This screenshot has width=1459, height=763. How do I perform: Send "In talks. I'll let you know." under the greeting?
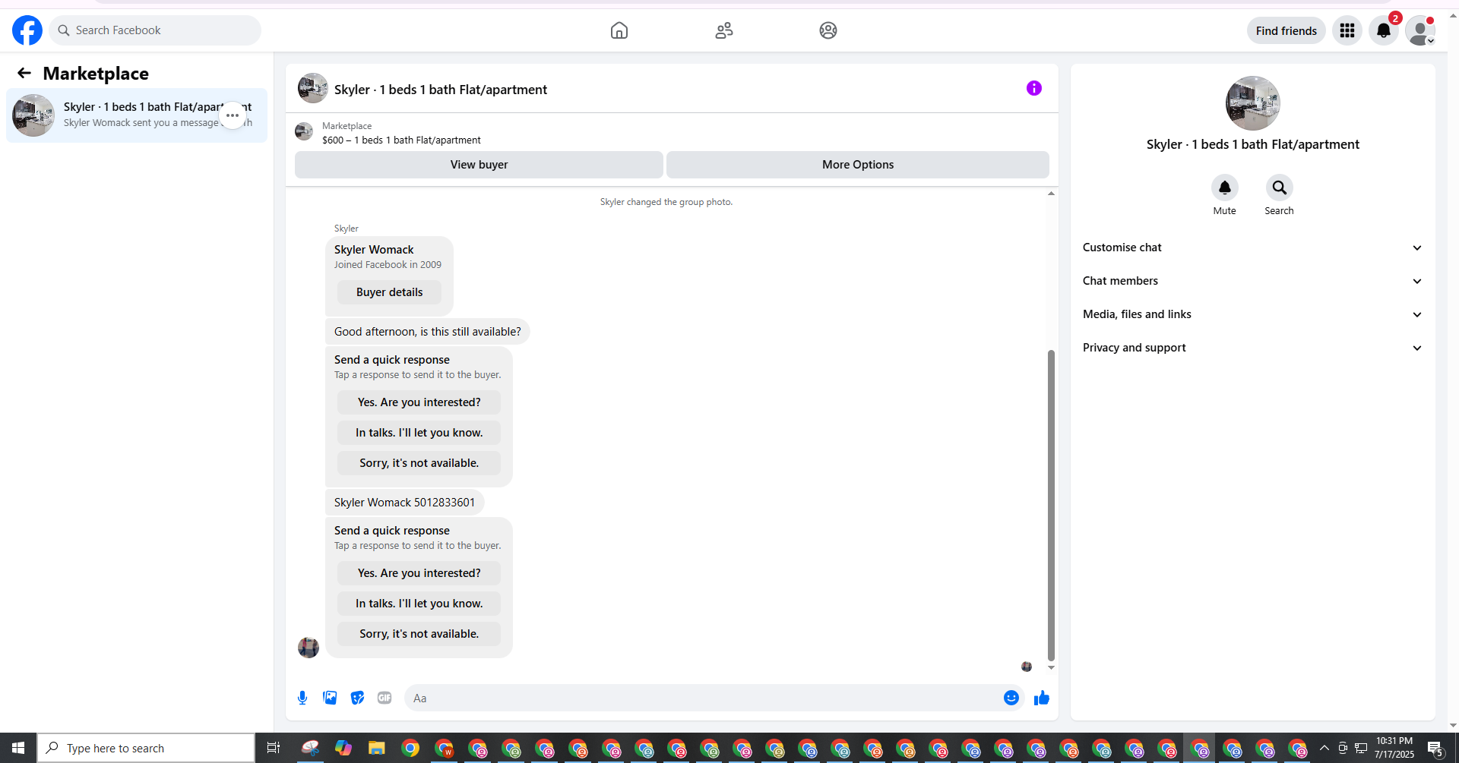[419, 433]
